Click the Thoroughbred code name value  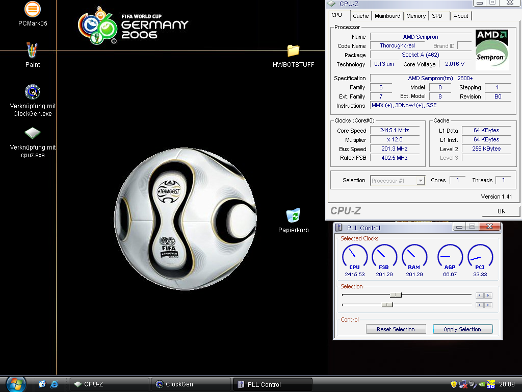[397, 45]
